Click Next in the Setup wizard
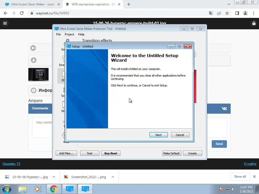This screenshot has height=194, width=259. (x=159, y=135)
